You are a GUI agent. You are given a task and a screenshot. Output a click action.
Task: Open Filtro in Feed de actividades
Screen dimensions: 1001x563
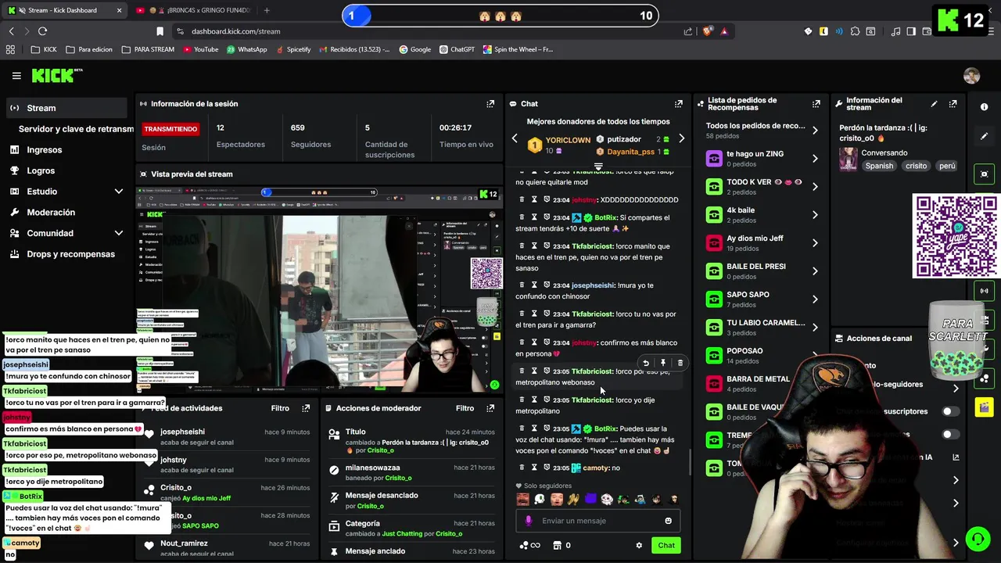[280, 408]
